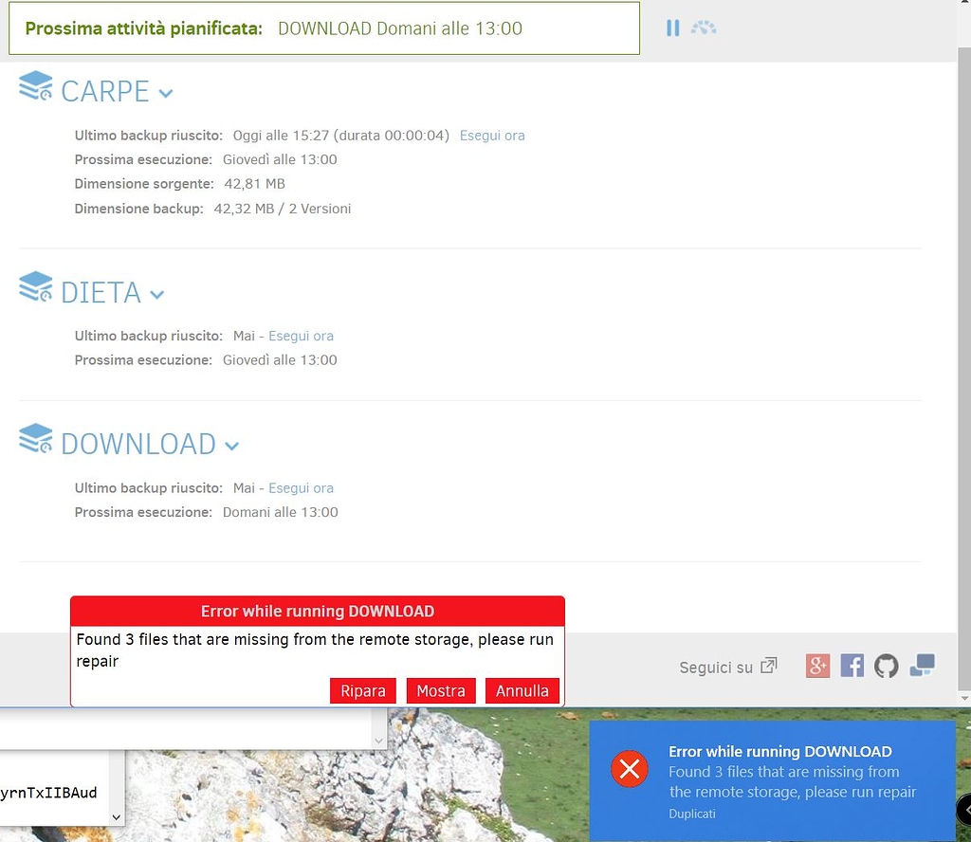971x842 pixels.
Task: Open Duplicati's Facebook page
Action: (x=852, y=666)
